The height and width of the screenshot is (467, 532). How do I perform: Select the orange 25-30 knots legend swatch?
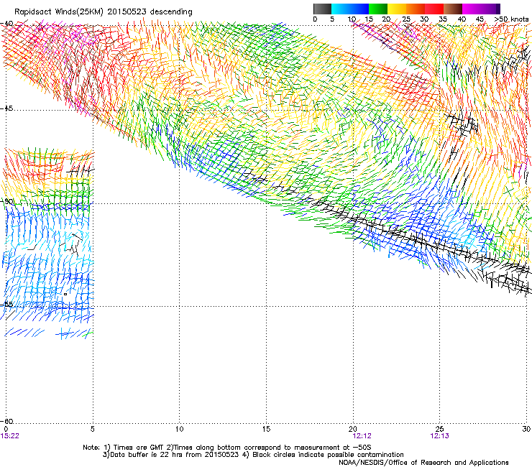pos(416,9)
